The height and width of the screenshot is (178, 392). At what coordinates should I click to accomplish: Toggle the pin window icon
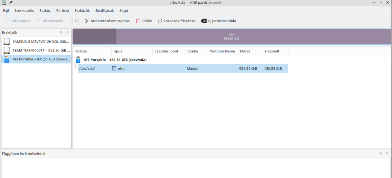pyautogui.click(x=11, y=2)
